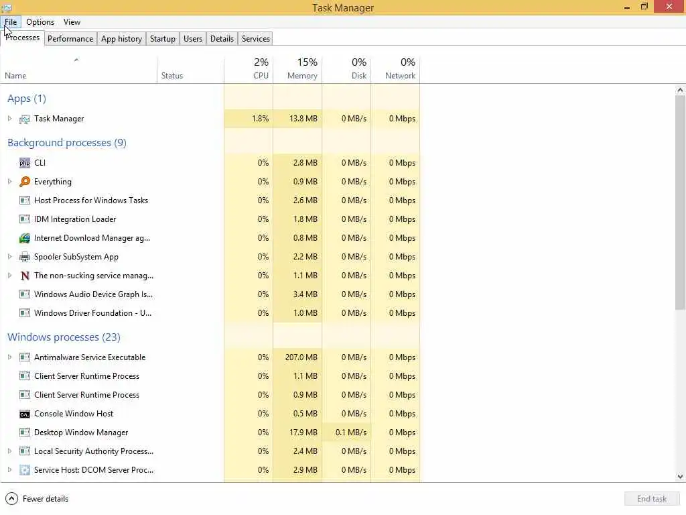The image size is (686, 515).
Task: Select second Client Server Runtime Process row
Action: pyautogui.click(x=210, y=395)
